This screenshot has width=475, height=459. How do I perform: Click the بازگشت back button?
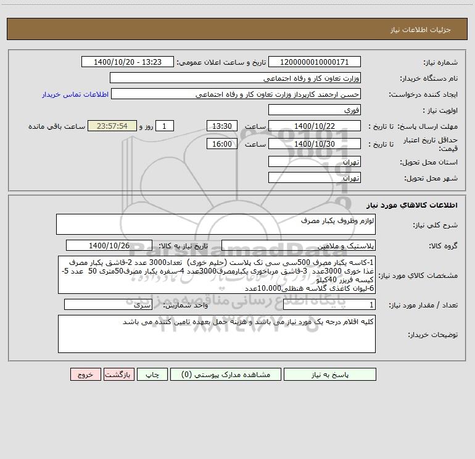point(118,374)
